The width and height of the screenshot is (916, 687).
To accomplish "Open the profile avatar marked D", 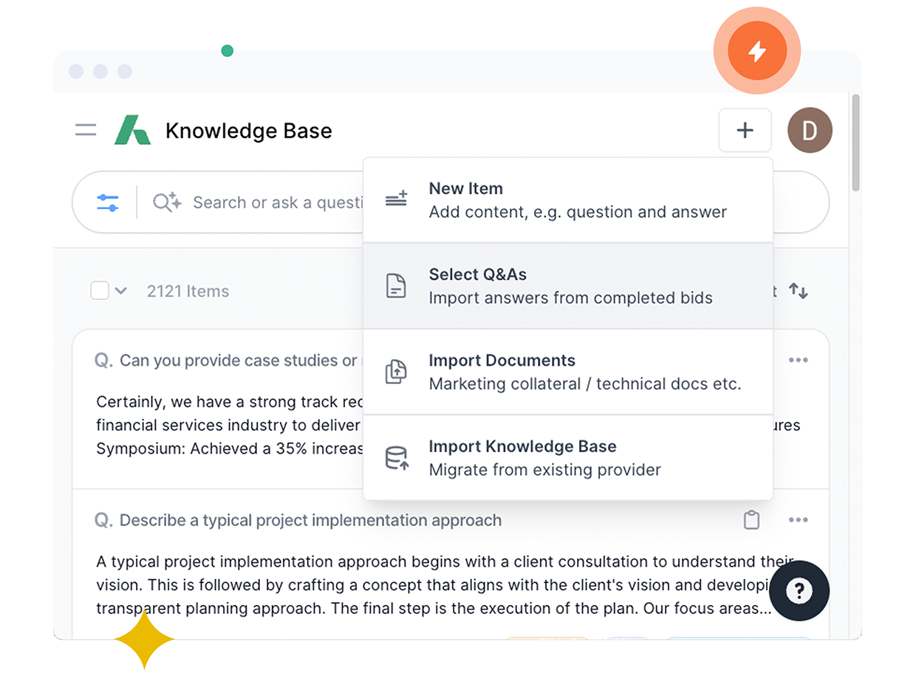I will tap(810, 130).
